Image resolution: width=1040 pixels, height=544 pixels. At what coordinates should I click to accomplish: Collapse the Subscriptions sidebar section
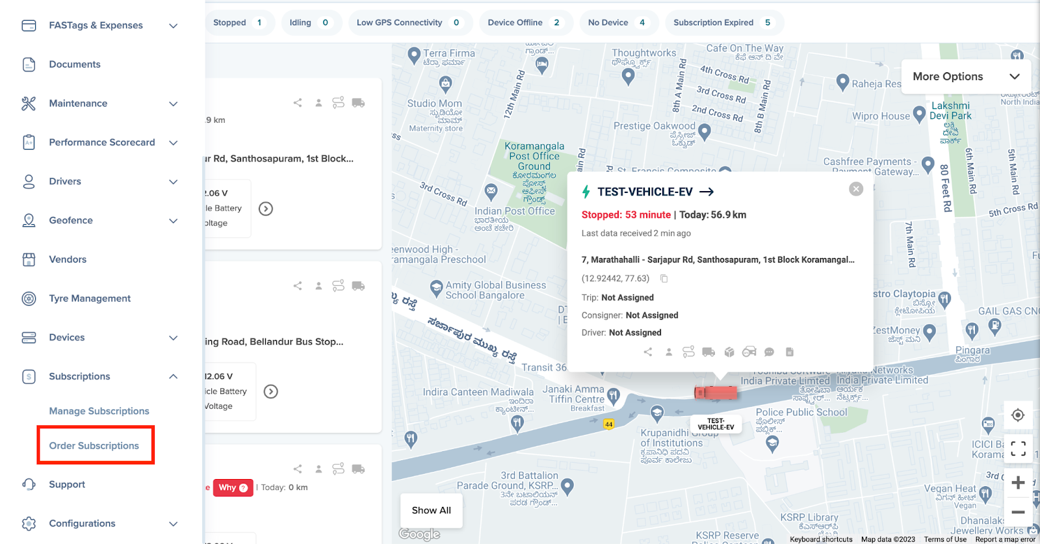click(173, 376)
